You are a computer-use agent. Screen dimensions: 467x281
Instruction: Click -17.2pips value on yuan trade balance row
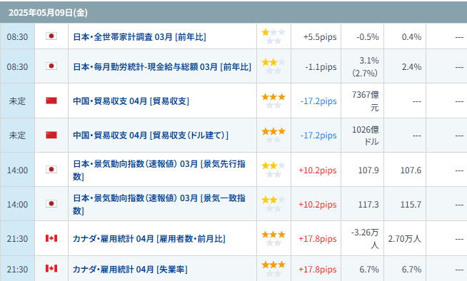(318, 101)
